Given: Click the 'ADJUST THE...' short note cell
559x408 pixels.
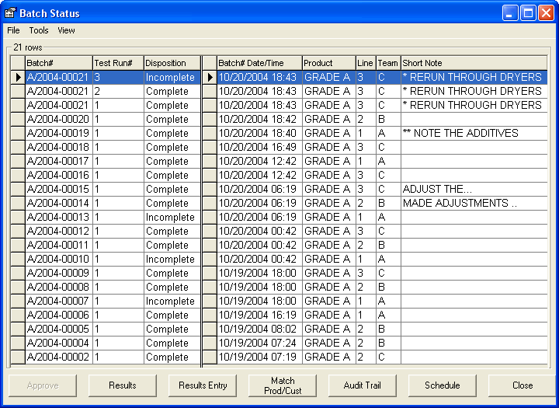Looking at the screenshot, I should click(474, 189).
